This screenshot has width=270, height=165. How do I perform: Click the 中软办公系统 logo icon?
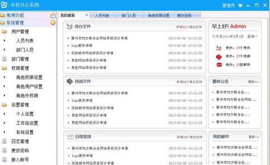(4, 5)
